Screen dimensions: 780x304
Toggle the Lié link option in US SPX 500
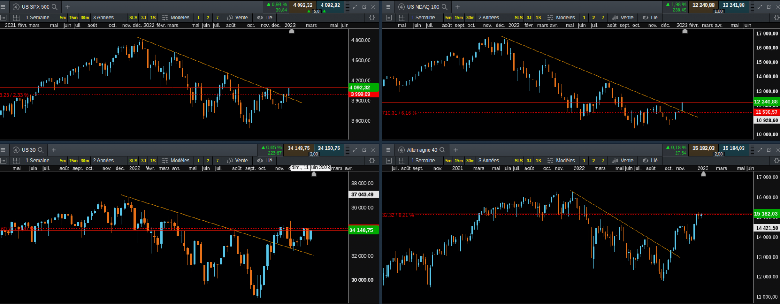265,18
